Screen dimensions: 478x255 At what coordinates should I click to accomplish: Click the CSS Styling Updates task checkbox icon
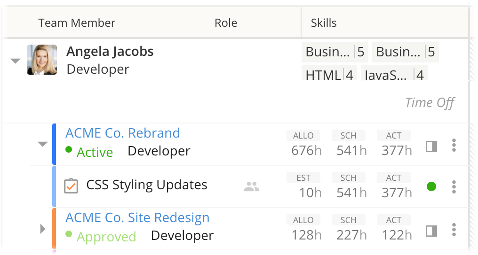pyautogui.click(x=71, y=185)
